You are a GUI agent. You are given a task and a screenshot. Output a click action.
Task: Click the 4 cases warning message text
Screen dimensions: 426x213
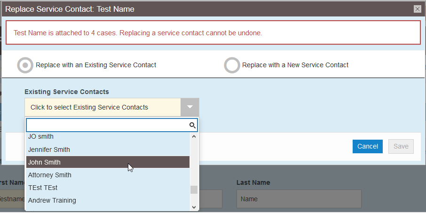[138, 33]
